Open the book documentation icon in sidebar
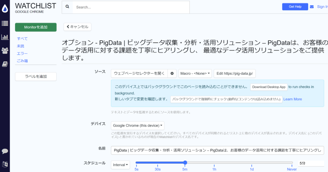This screenshot has width=328, height=172. (x=5, y=64)
